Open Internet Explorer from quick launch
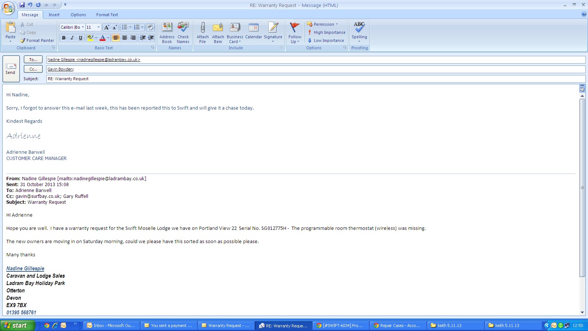The height and width of the screenshot is (331, 588). [x=55, y=325]
